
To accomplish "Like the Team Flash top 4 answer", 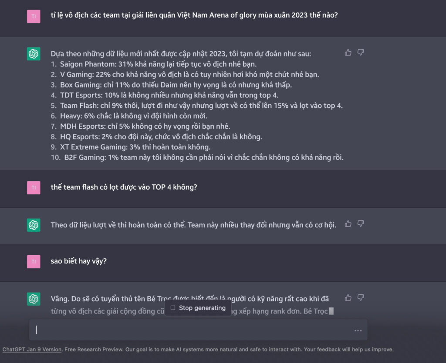I will click(348, 224).
